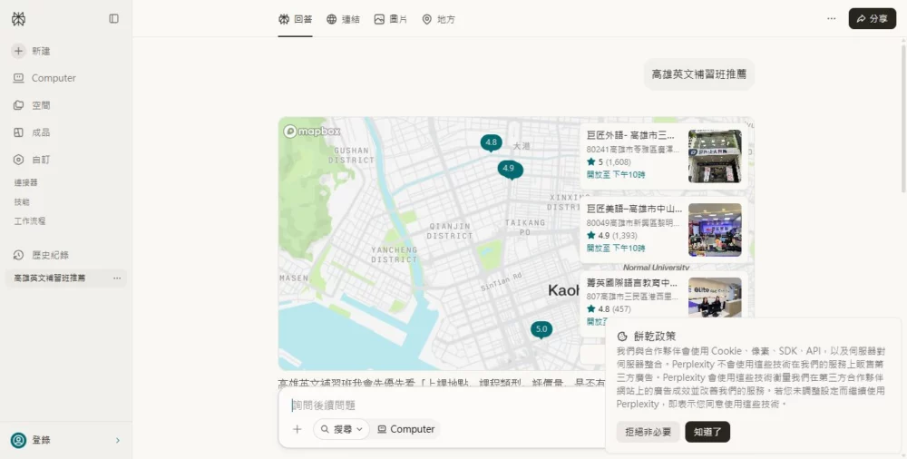Click the QIANJIN DISTRICT map label
Image resolution: width=907 pixels, height=459 pixels.
coord(450,231)
